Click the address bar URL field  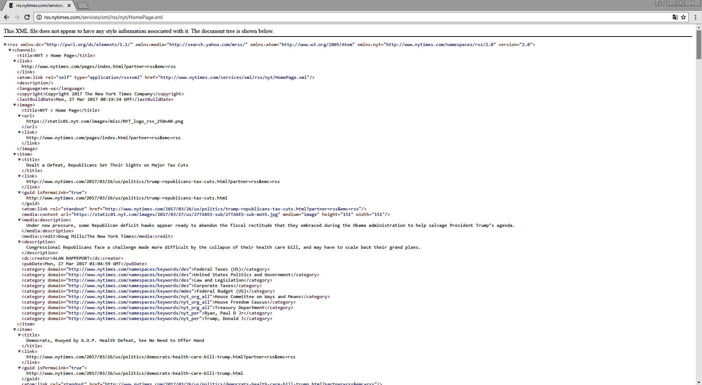(x=329, y=17)
